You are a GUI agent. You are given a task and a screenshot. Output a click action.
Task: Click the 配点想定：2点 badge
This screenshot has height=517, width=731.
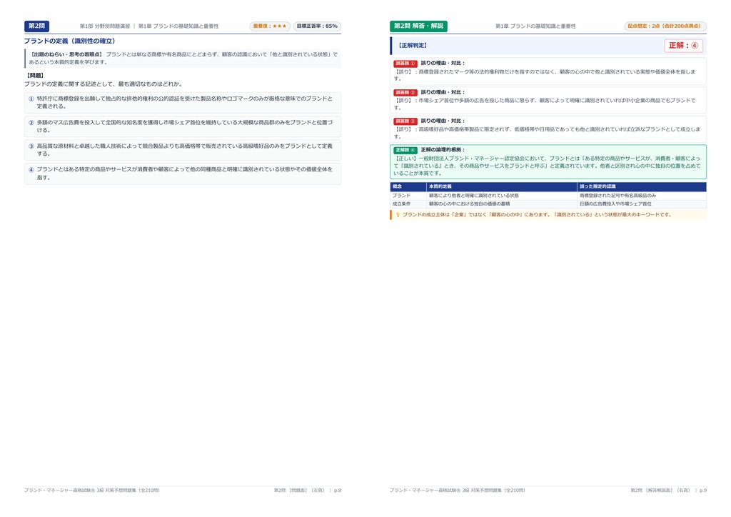pos(665,26)
